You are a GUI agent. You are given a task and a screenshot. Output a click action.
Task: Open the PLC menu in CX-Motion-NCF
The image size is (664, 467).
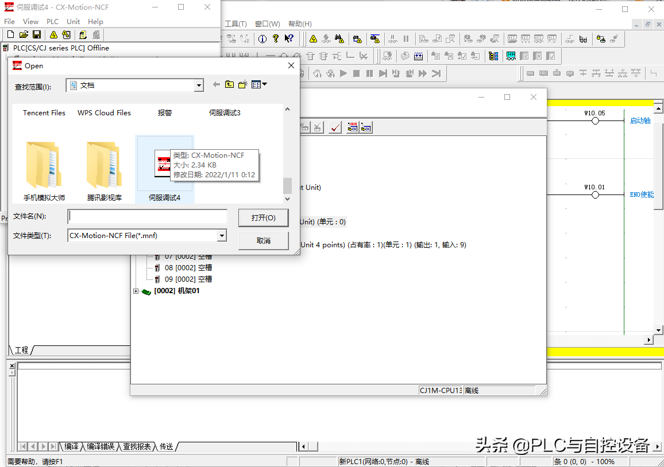click(x=52, y=22)
